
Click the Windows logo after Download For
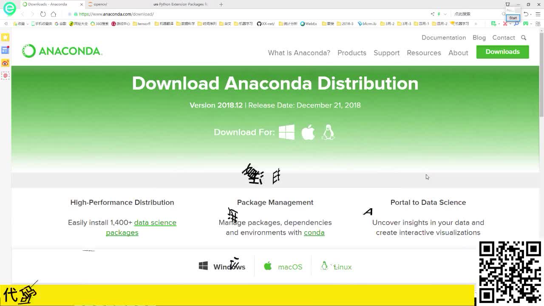(286, 132)
